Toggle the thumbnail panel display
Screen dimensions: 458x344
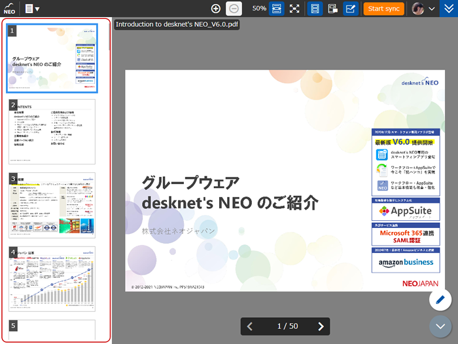pos(315,9)
